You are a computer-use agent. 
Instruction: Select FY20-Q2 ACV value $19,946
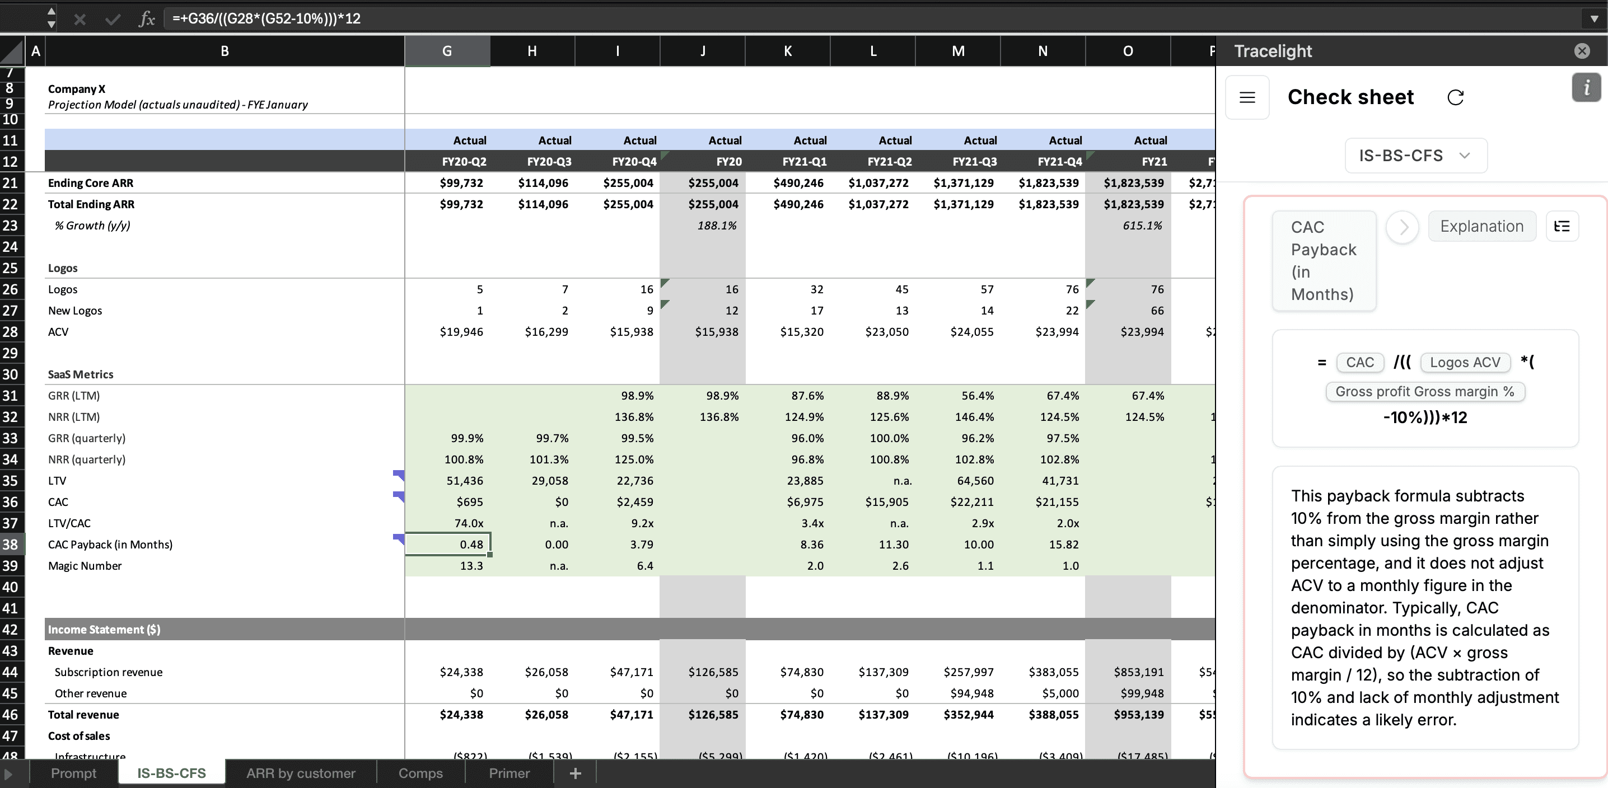click(x=447, y=332)
